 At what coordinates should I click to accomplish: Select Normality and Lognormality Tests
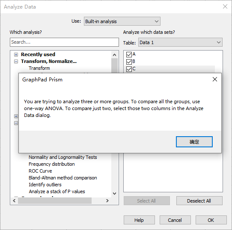pos(63,157)
